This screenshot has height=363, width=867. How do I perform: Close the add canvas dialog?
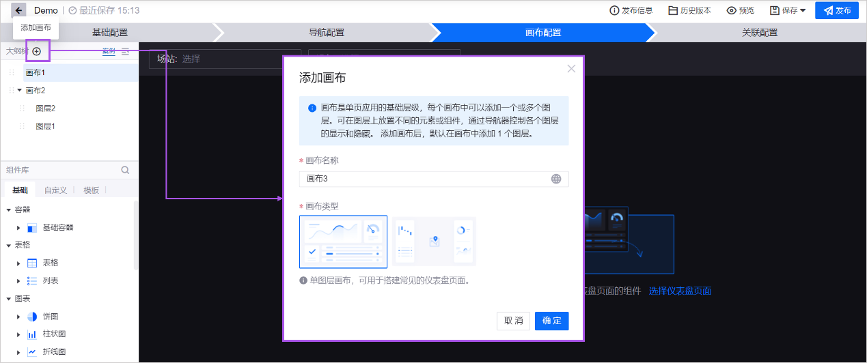(x=571, y=68)
